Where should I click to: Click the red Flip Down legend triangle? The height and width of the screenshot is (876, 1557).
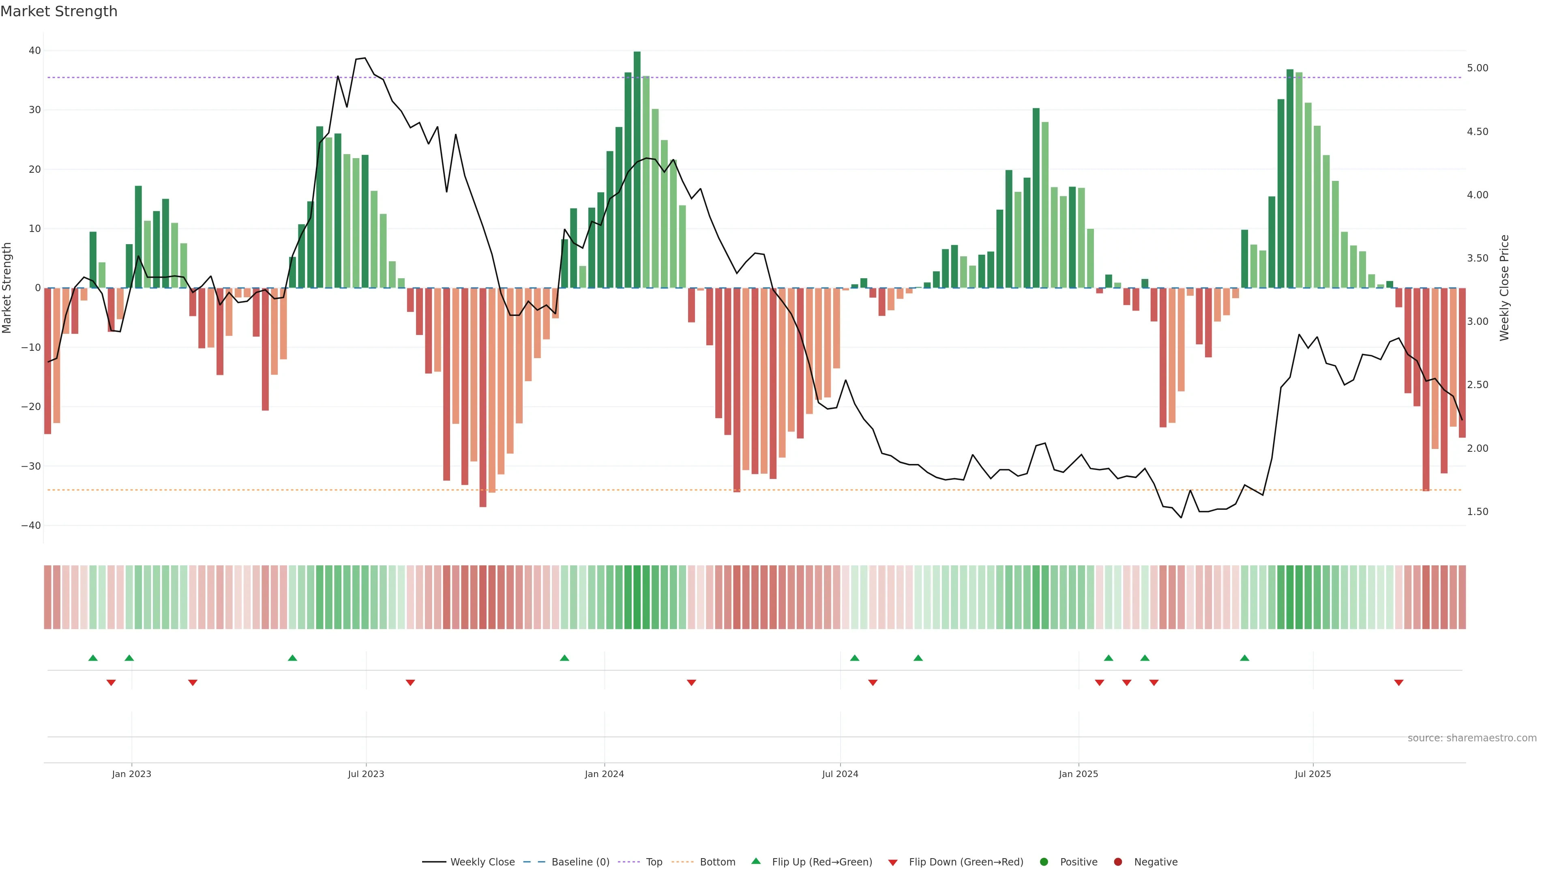tap(893, 862)
